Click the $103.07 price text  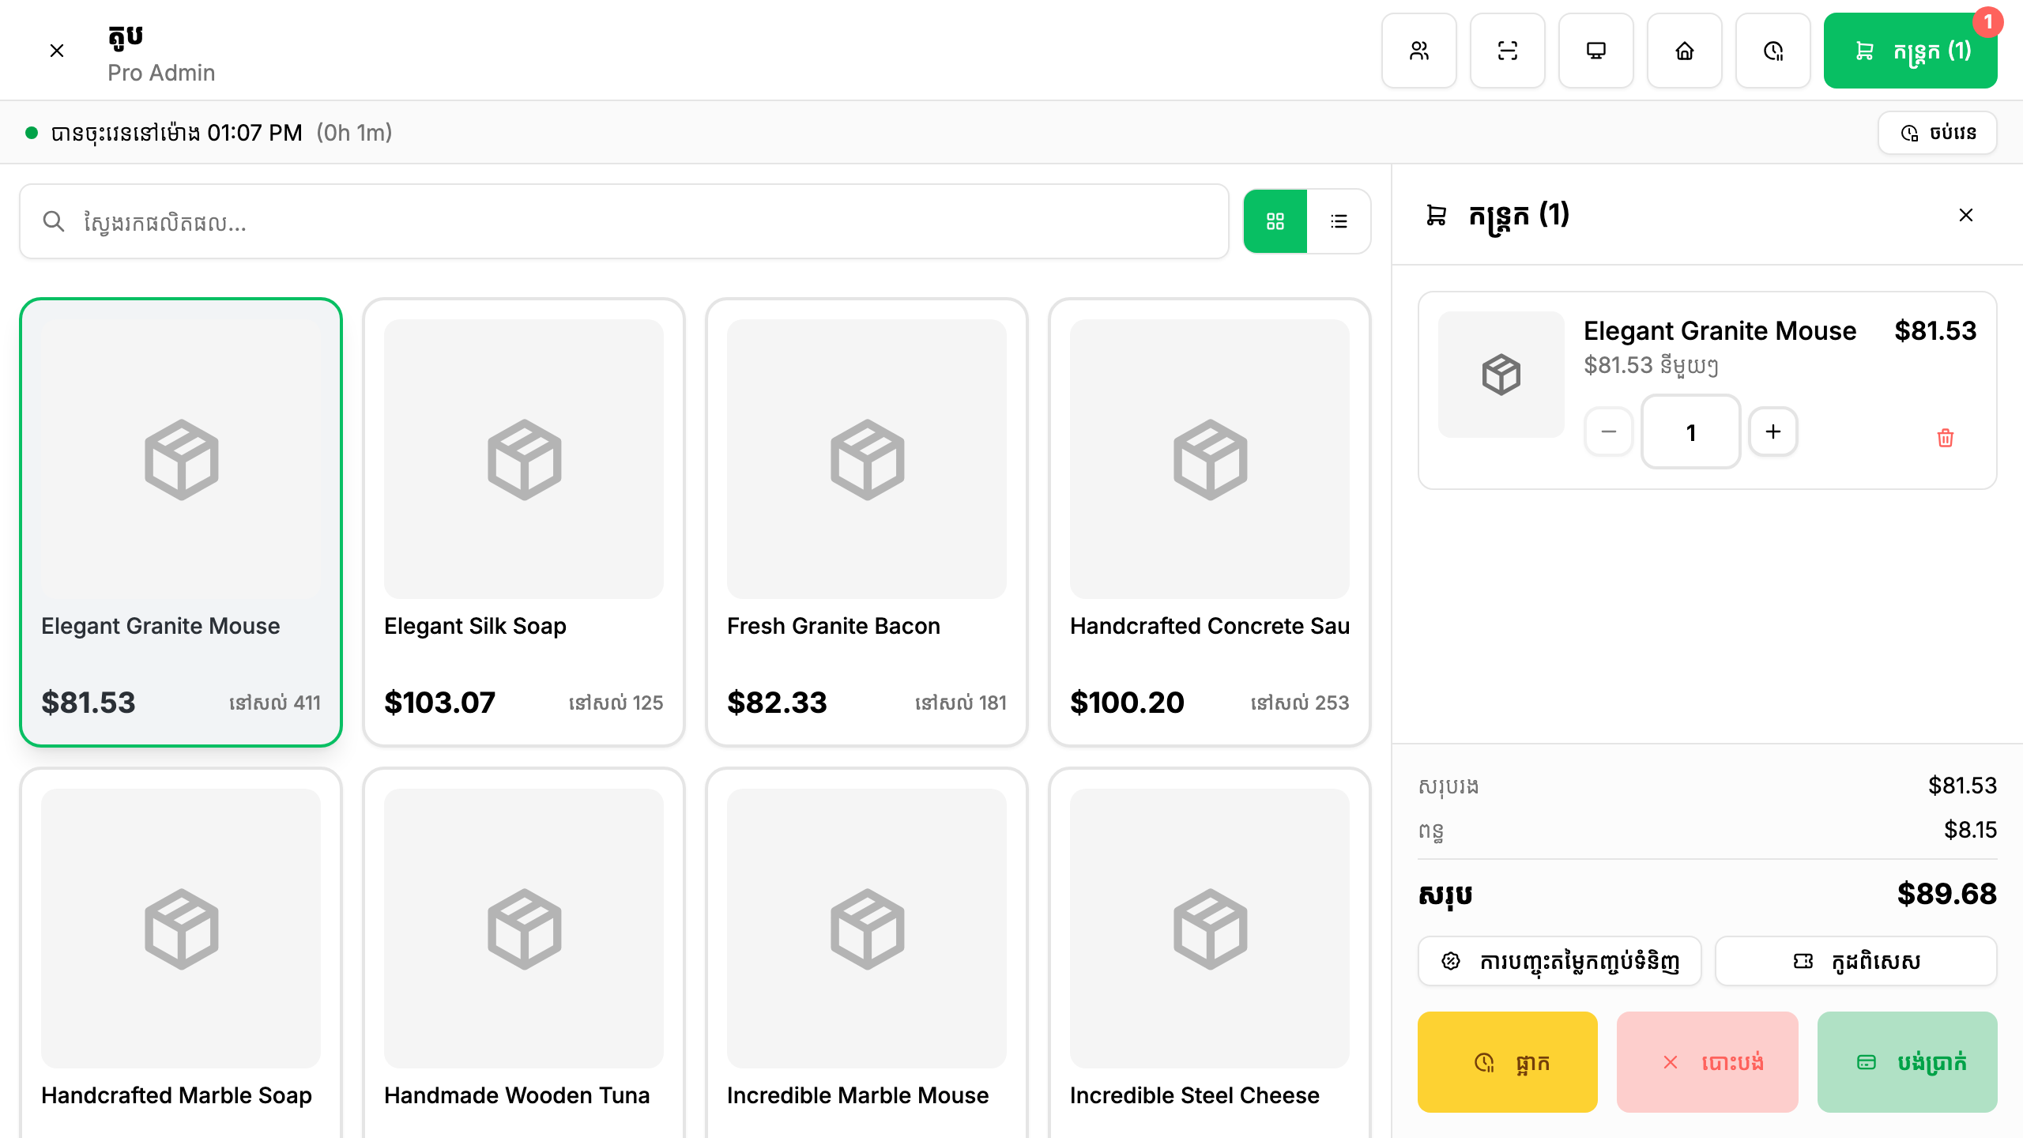pyautogui.click(x=439, y=703)
